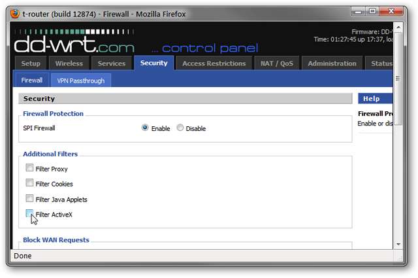Switch to the Administration tab

pos(332,63)
